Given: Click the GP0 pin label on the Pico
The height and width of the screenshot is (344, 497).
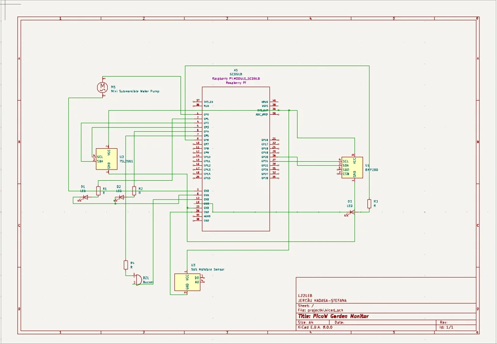Looking at the screenshot, I should point(206,115).
